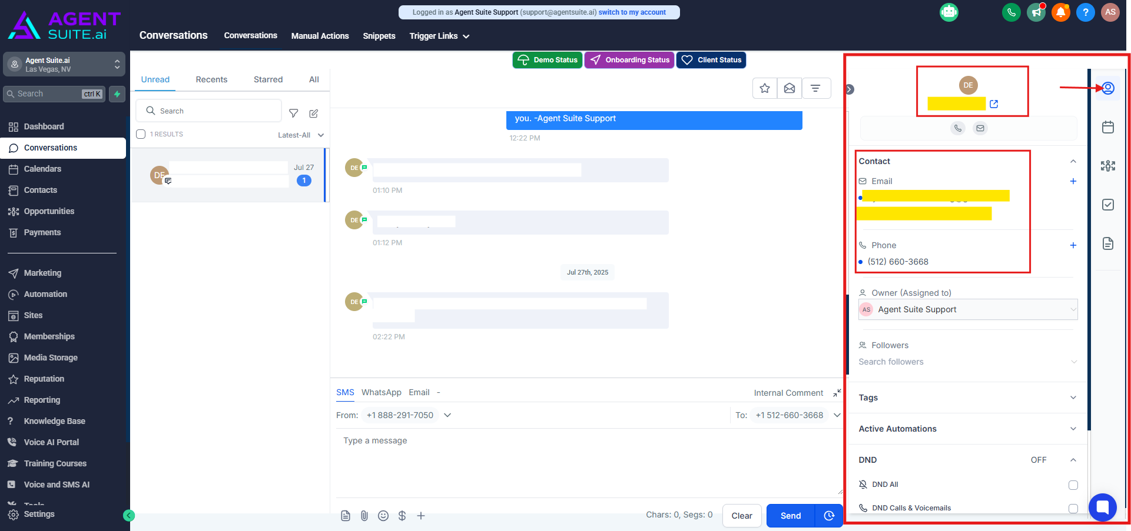Click the Send button
The height and width of the screenshot is (531, 1131).
coord(791,516)
